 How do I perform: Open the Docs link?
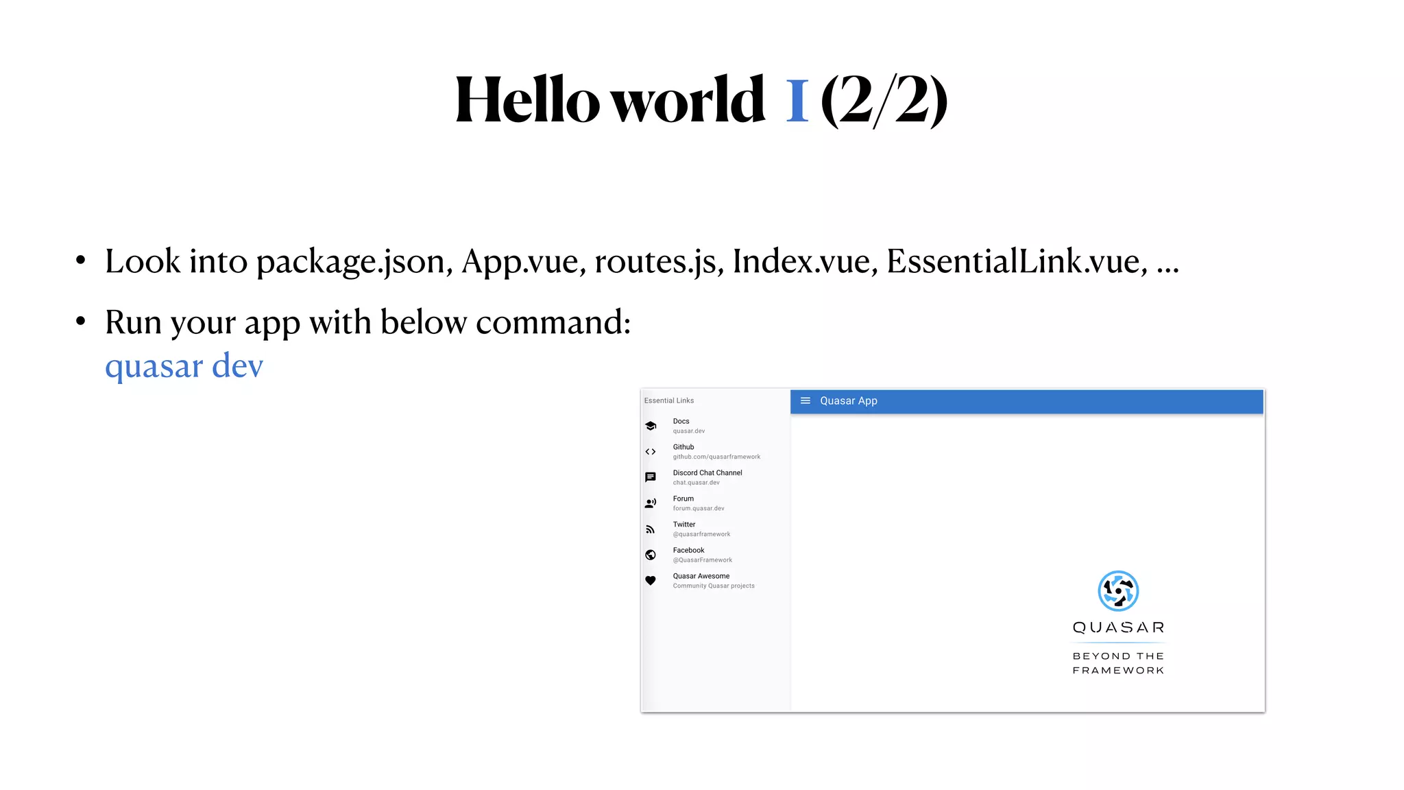(681, 422)
